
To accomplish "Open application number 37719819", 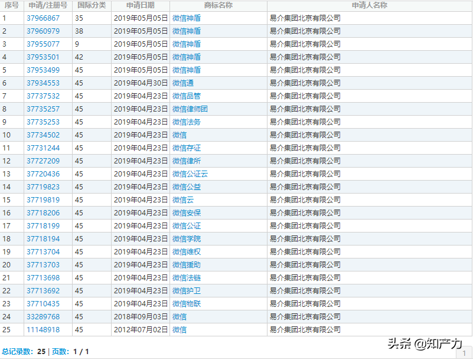I will 43,199.
